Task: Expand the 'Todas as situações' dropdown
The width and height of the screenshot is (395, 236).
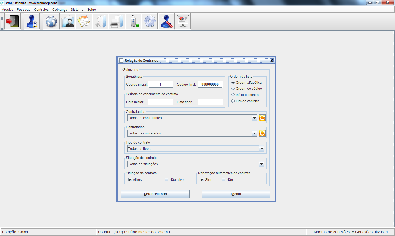Action: [262, 164]
